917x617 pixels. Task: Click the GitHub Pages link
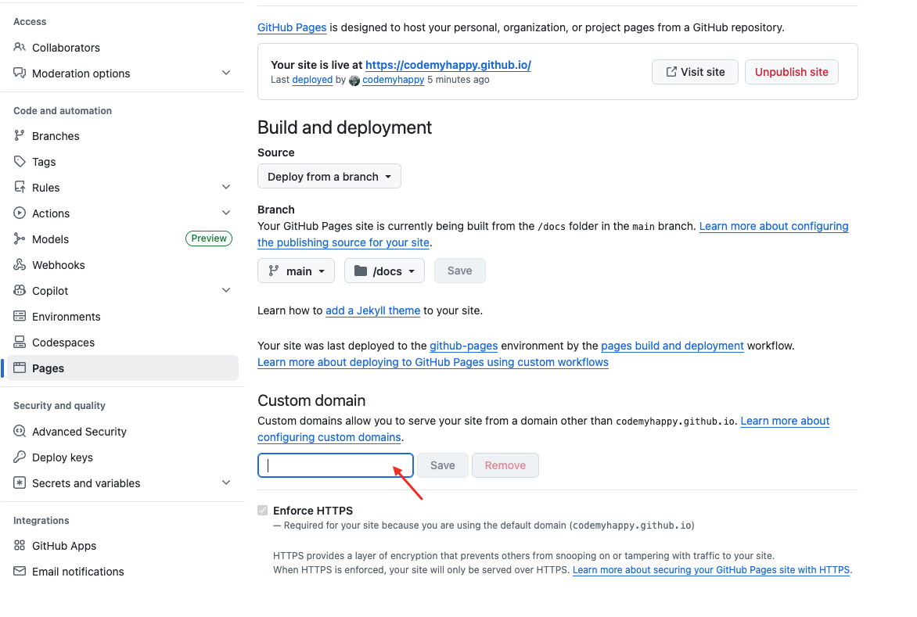(x=292, y=27)
